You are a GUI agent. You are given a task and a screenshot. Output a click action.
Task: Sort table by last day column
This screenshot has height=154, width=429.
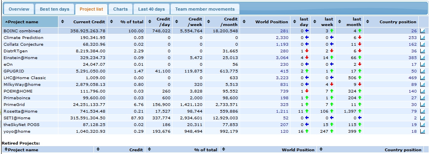point(300,22)
